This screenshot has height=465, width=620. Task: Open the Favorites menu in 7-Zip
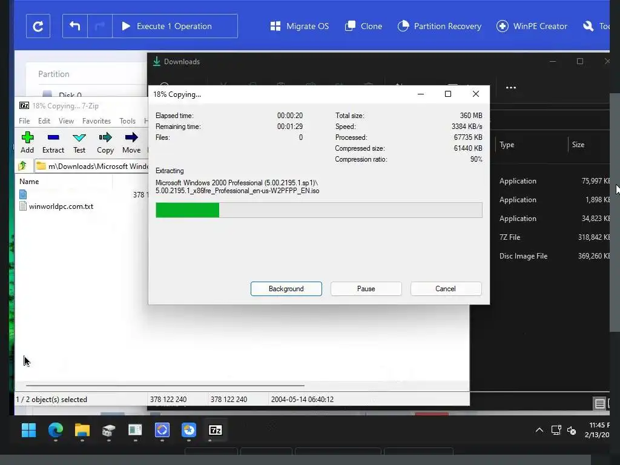coord(96,121)
